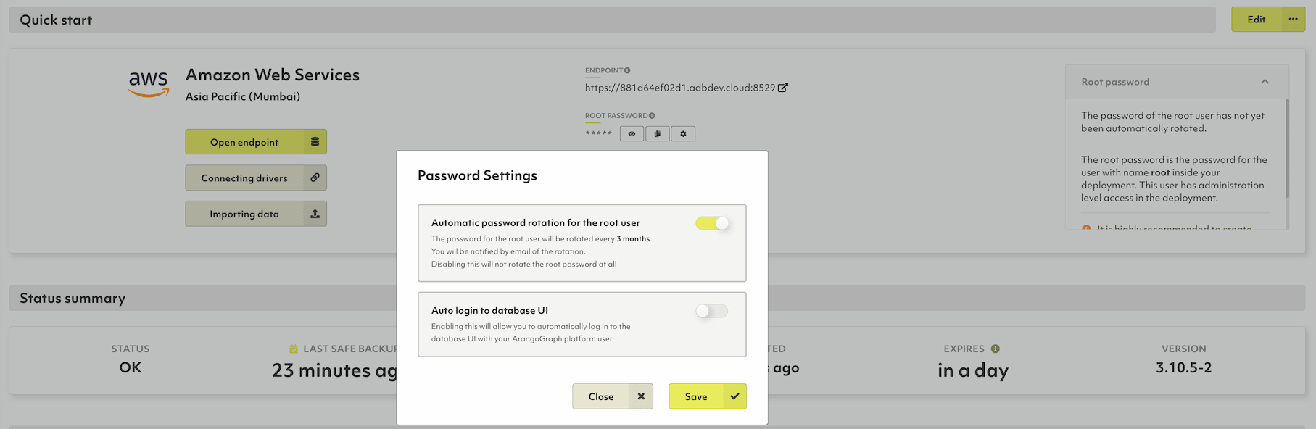Click the Password Settings dialog title
Image resolution: width=1316 pixels, height=429 pixels.
coord(477,175)
